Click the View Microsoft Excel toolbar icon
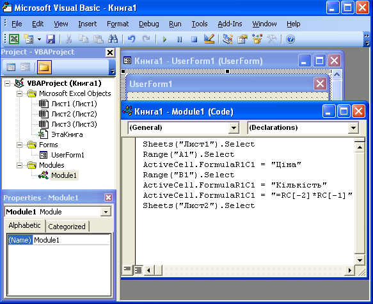The width and height of the screenshot is (373, 304). (x=14, y=39)
